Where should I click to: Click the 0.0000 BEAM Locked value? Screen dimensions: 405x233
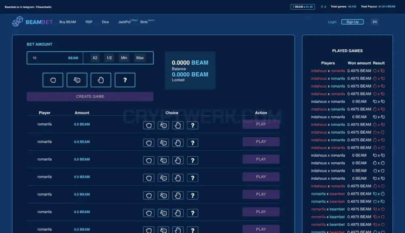click(190, 74)
